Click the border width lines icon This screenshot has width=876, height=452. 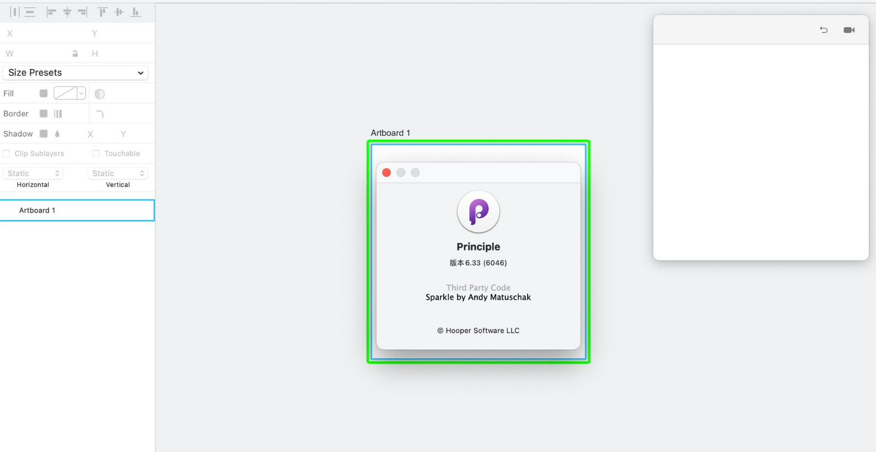click(x=58, y=114)
